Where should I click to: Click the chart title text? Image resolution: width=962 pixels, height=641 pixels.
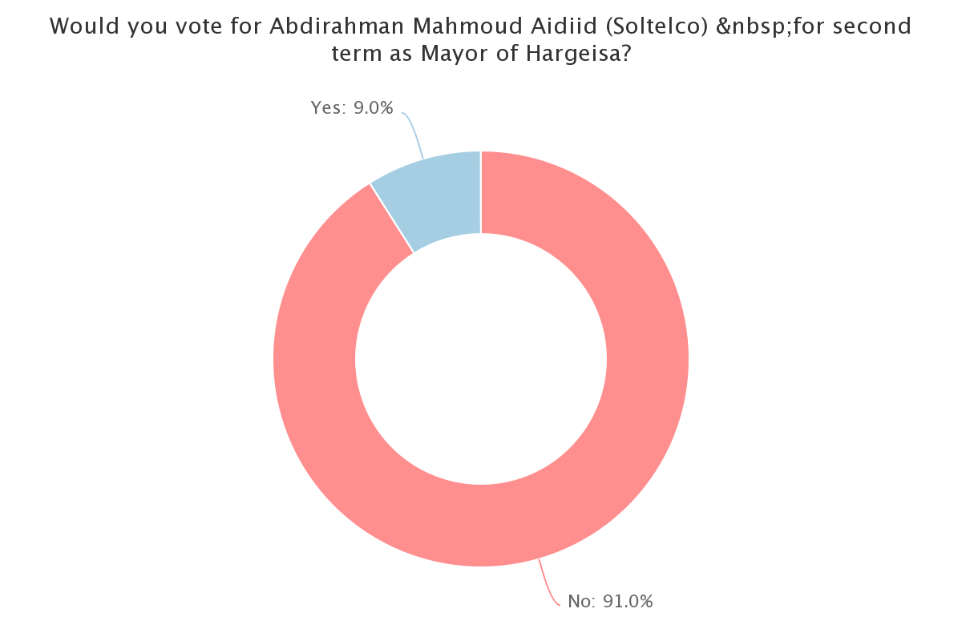coord(481,40)
